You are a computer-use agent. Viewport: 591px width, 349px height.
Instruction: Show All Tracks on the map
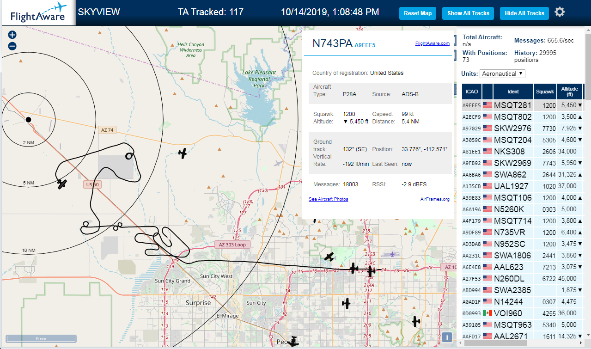click(468, 13)
